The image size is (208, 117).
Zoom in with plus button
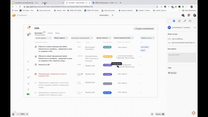coord(27,114)
